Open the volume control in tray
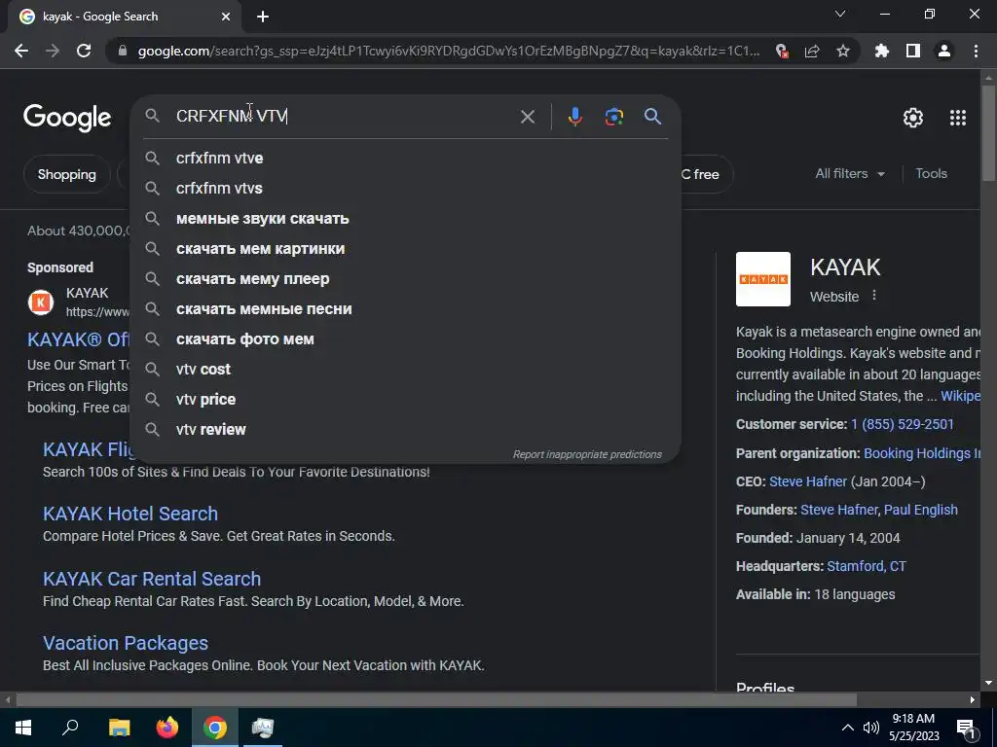The image size is (997, 747). [x=871, y=728]
